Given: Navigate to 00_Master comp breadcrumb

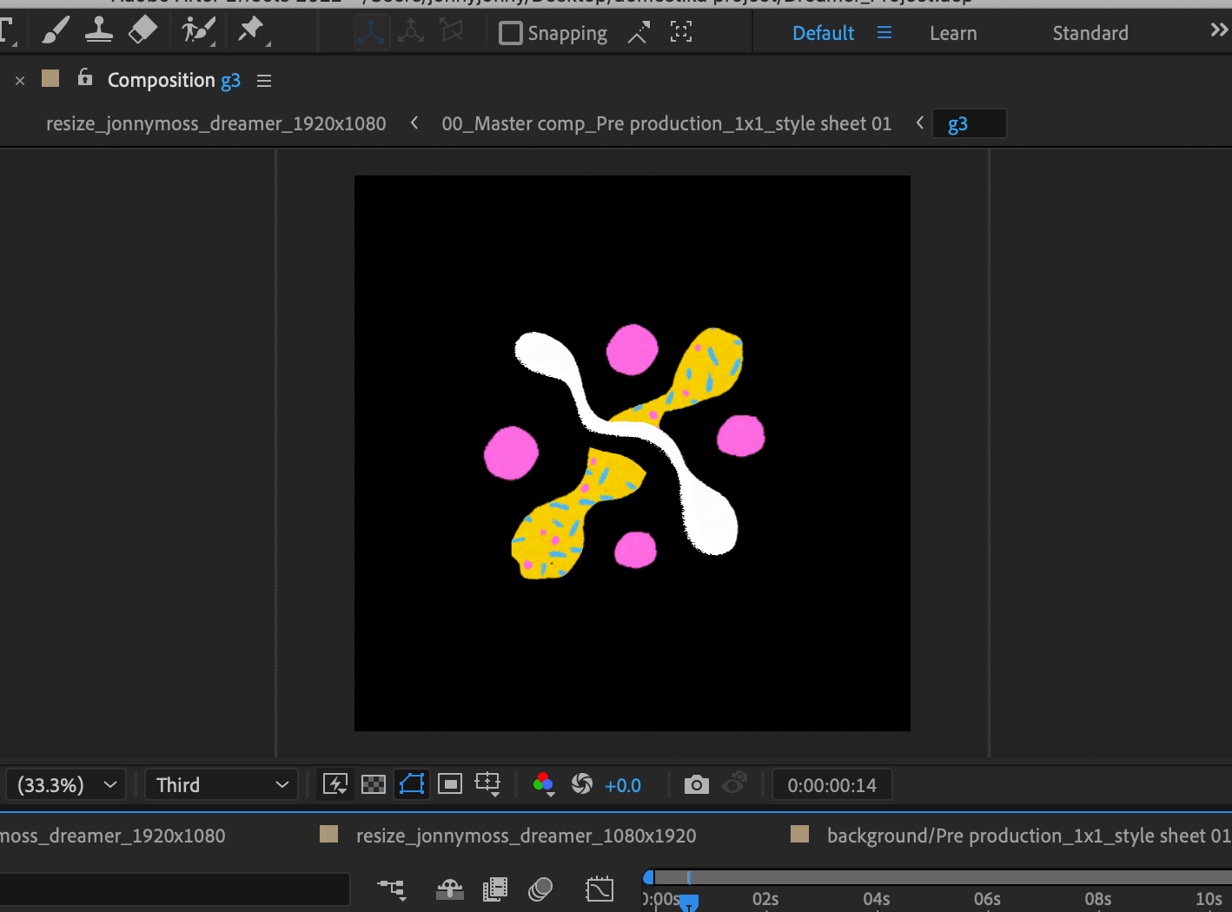Looking at the screenshot, I should point(666,123).
